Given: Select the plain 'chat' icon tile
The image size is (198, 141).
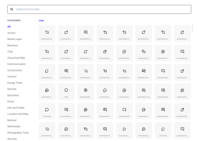Looking at the screenshot, I should click(x=66, y=92).
